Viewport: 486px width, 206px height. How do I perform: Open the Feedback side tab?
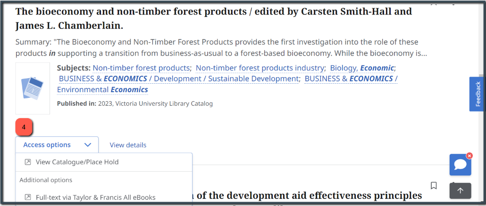pos(478,94)
